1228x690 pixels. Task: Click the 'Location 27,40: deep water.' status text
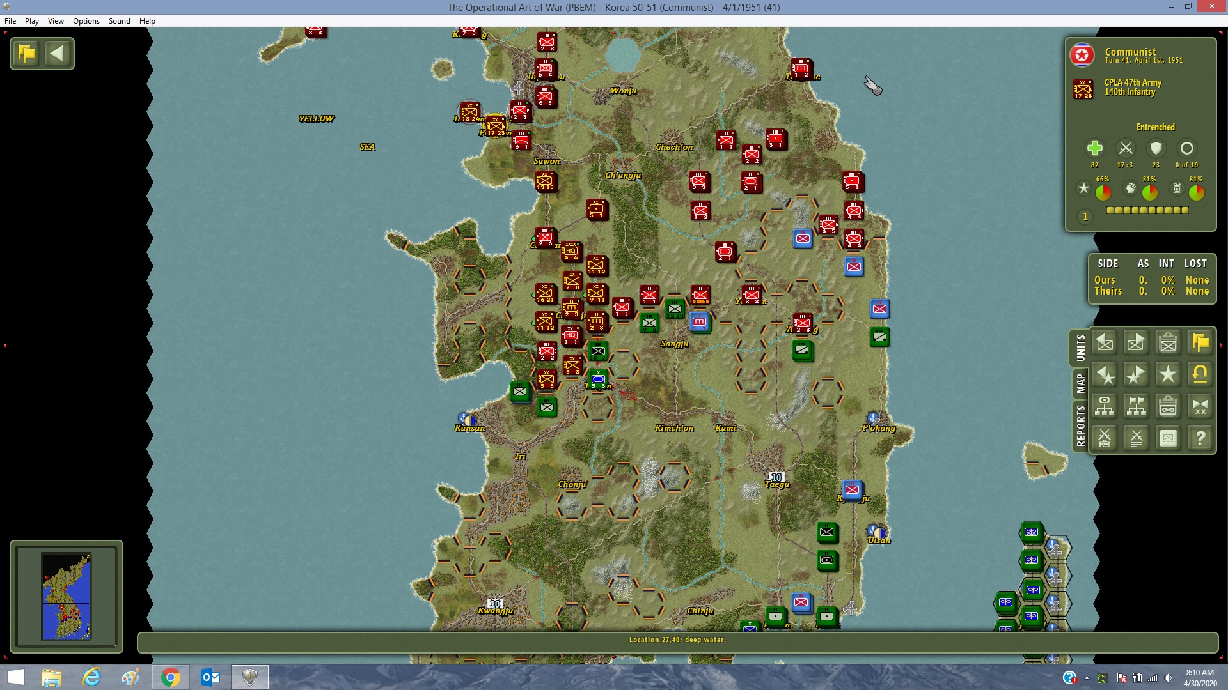point(677,640)
